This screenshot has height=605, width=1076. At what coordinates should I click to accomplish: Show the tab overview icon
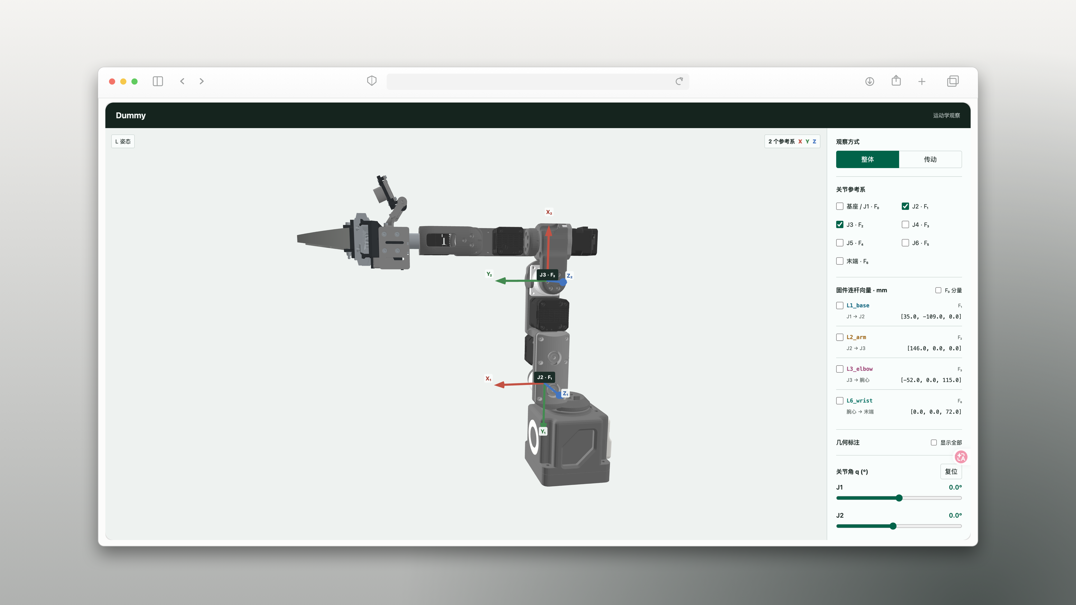coord(953,81)
